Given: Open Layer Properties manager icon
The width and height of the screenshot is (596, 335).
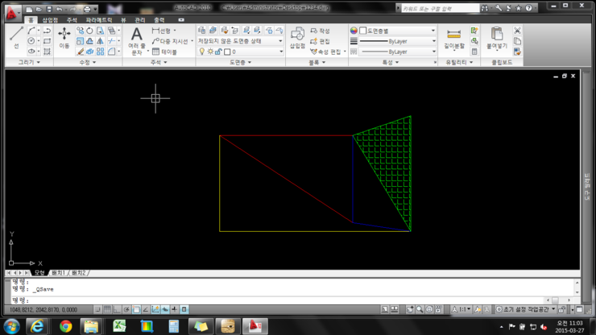Looking at the screenshot, I should point(202,31).
